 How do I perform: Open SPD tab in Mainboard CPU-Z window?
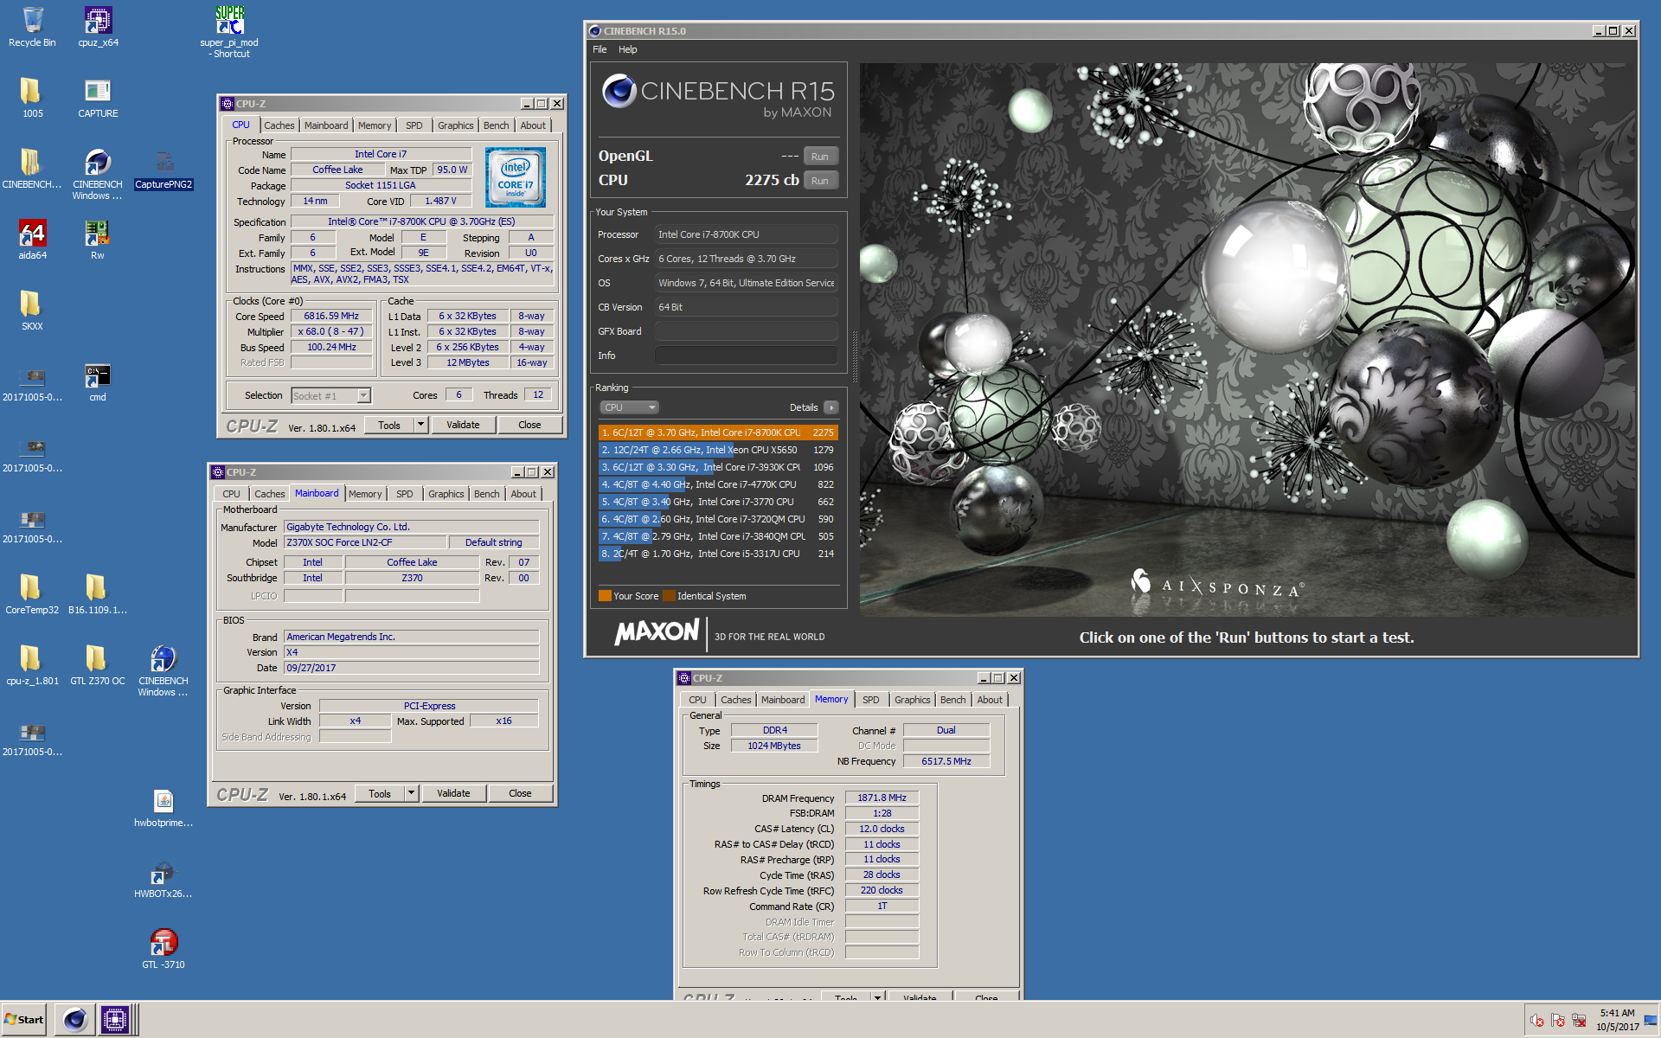[x=404, y=494]
